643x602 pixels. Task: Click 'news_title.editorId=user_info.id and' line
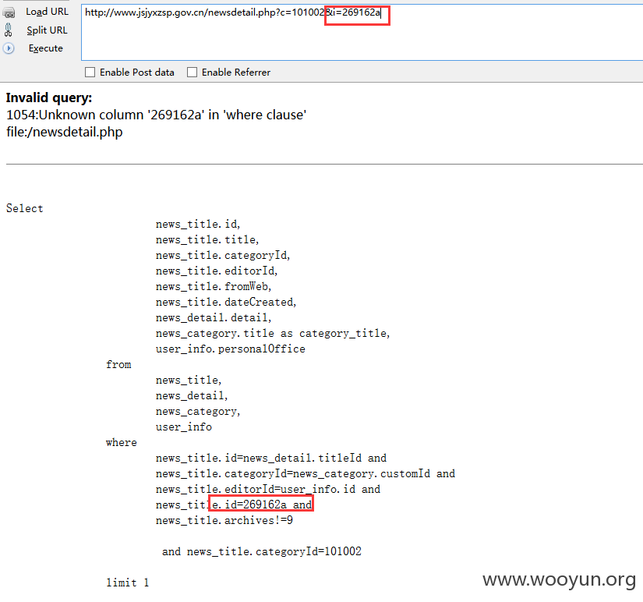tap(268, 489)
